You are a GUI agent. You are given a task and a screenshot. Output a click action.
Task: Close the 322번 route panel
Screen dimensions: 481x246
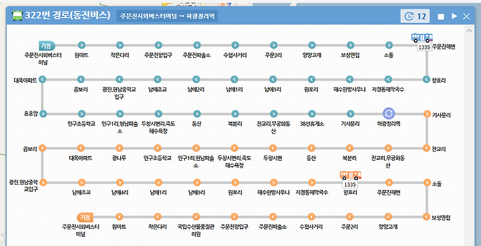coord(466,16)
